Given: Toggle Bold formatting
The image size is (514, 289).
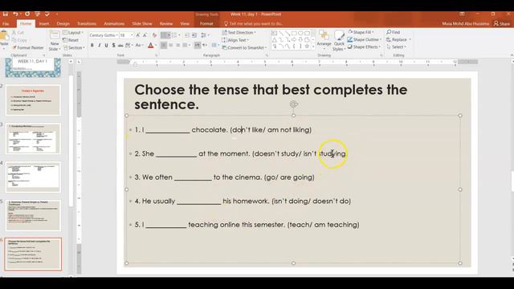Looking at the screenshot, I should pyautogui.click(x=92, y=45).
